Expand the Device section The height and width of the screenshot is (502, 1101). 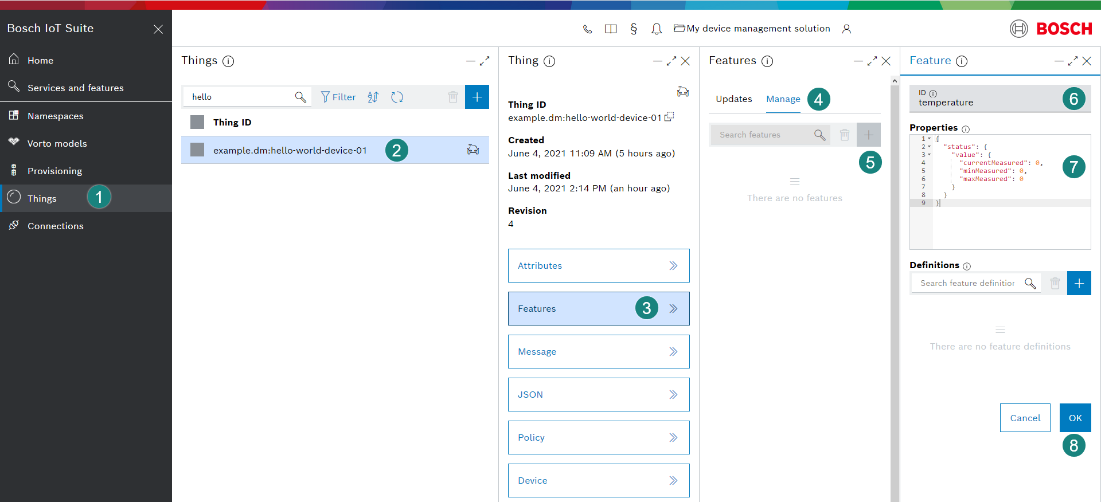click(x=599, y=480)
